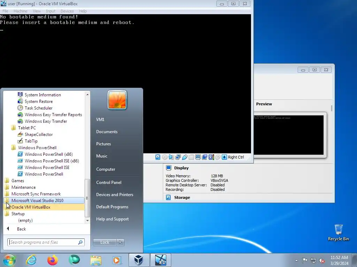
Task: Click the hard disk activity status icon
Action: [x=158, y=157]
